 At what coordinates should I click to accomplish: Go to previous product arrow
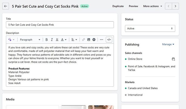pyautogui.click(x=168, y=6)
